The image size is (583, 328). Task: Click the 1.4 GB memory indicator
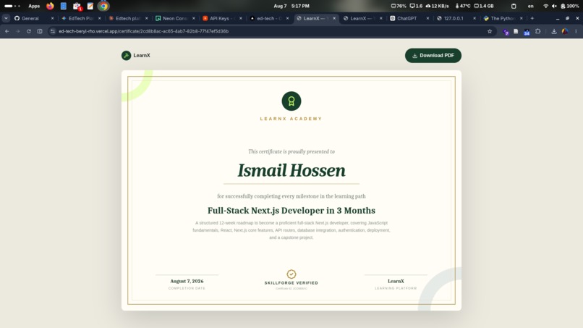point(483,6)
